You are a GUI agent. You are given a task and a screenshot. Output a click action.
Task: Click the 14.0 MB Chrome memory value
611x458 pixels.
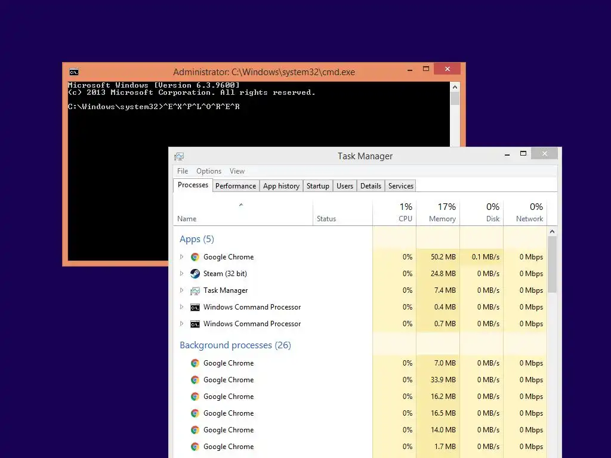(443, 431)
